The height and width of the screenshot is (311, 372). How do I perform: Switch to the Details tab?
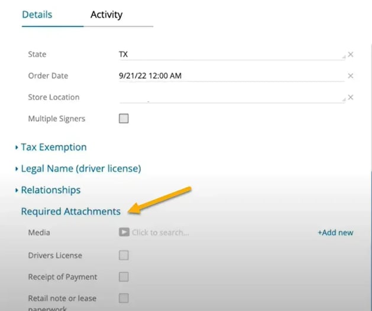pyautogui.click(x=37, y=15)
